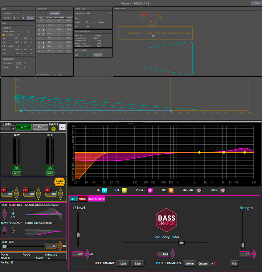Adjust the 10 splay angle stepper
The width and height of the screenshot is (262, 272).
pos(43,43)
